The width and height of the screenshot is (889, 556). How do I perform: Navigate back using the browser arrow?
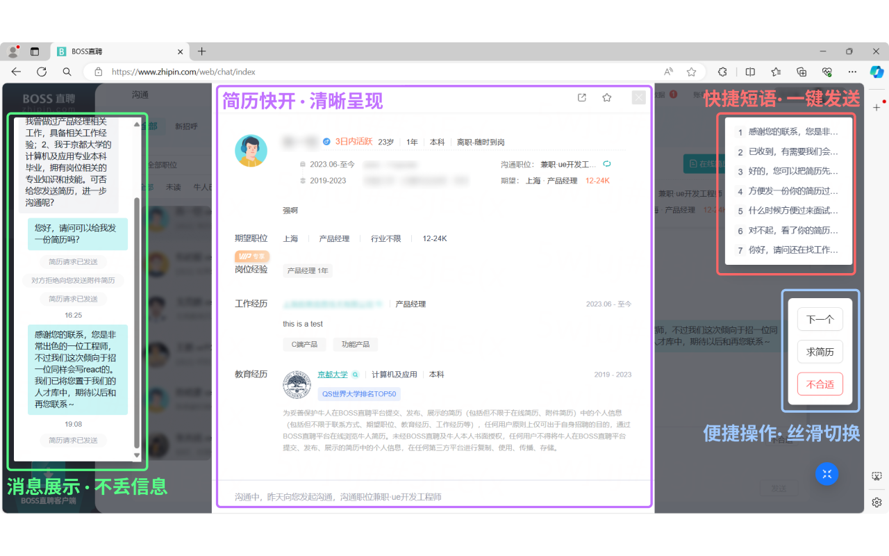pyautogui.click(x=15, y=72)
